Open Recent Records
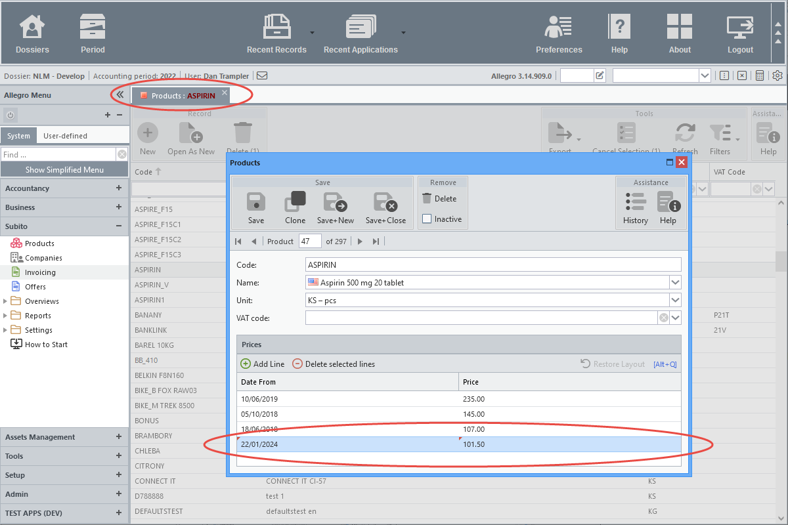Viewport: 788px width, 525px height. coord(276,34)
